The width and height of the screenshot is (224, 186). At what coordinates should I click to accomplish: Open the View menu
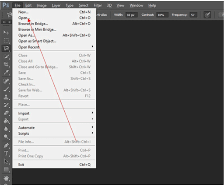click(x=120, y=6)
